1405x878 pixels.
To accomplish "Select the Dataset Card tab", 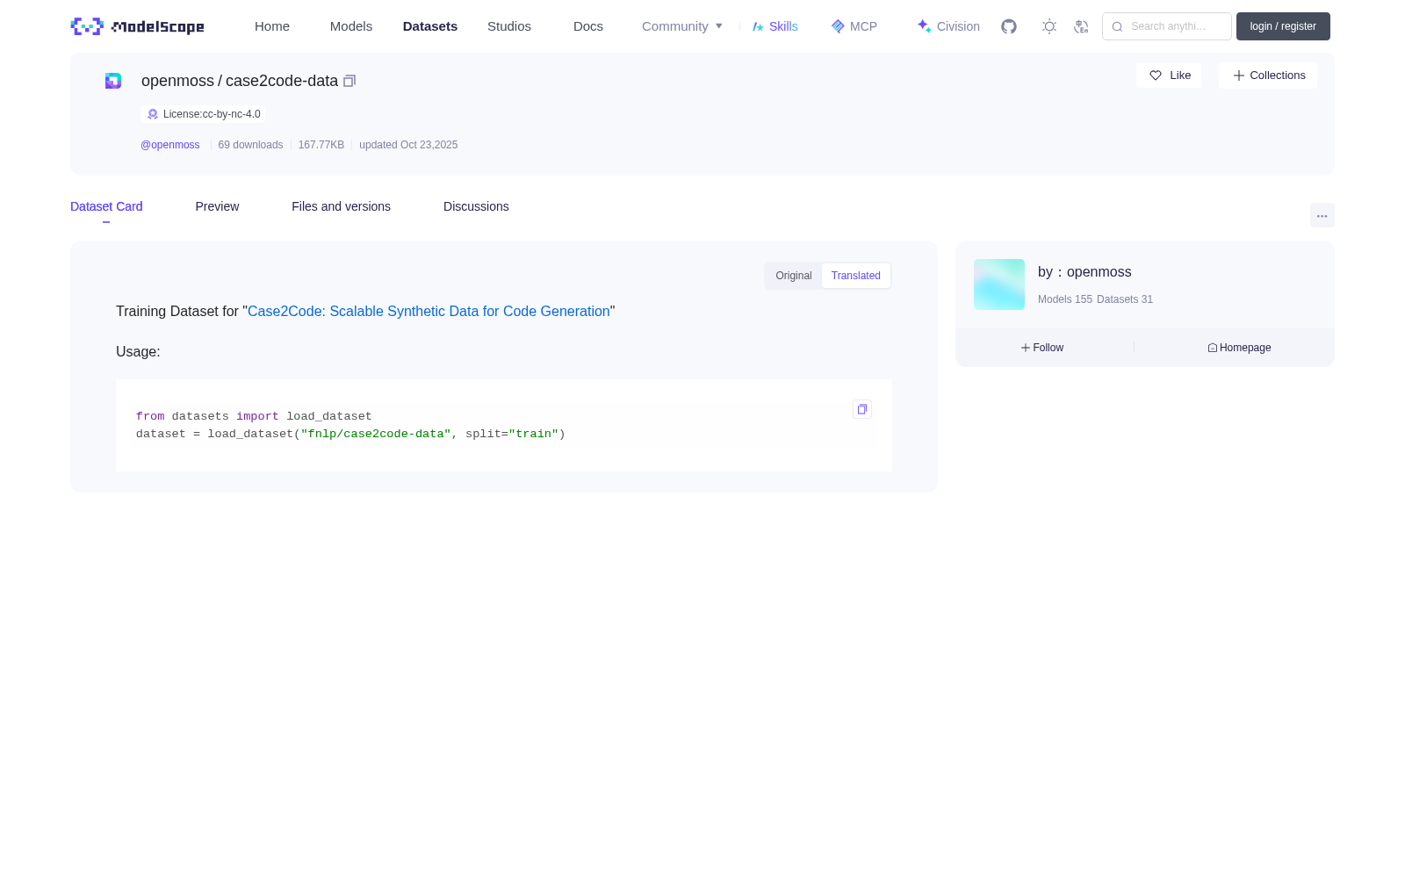I will click(x=106, y=206).
